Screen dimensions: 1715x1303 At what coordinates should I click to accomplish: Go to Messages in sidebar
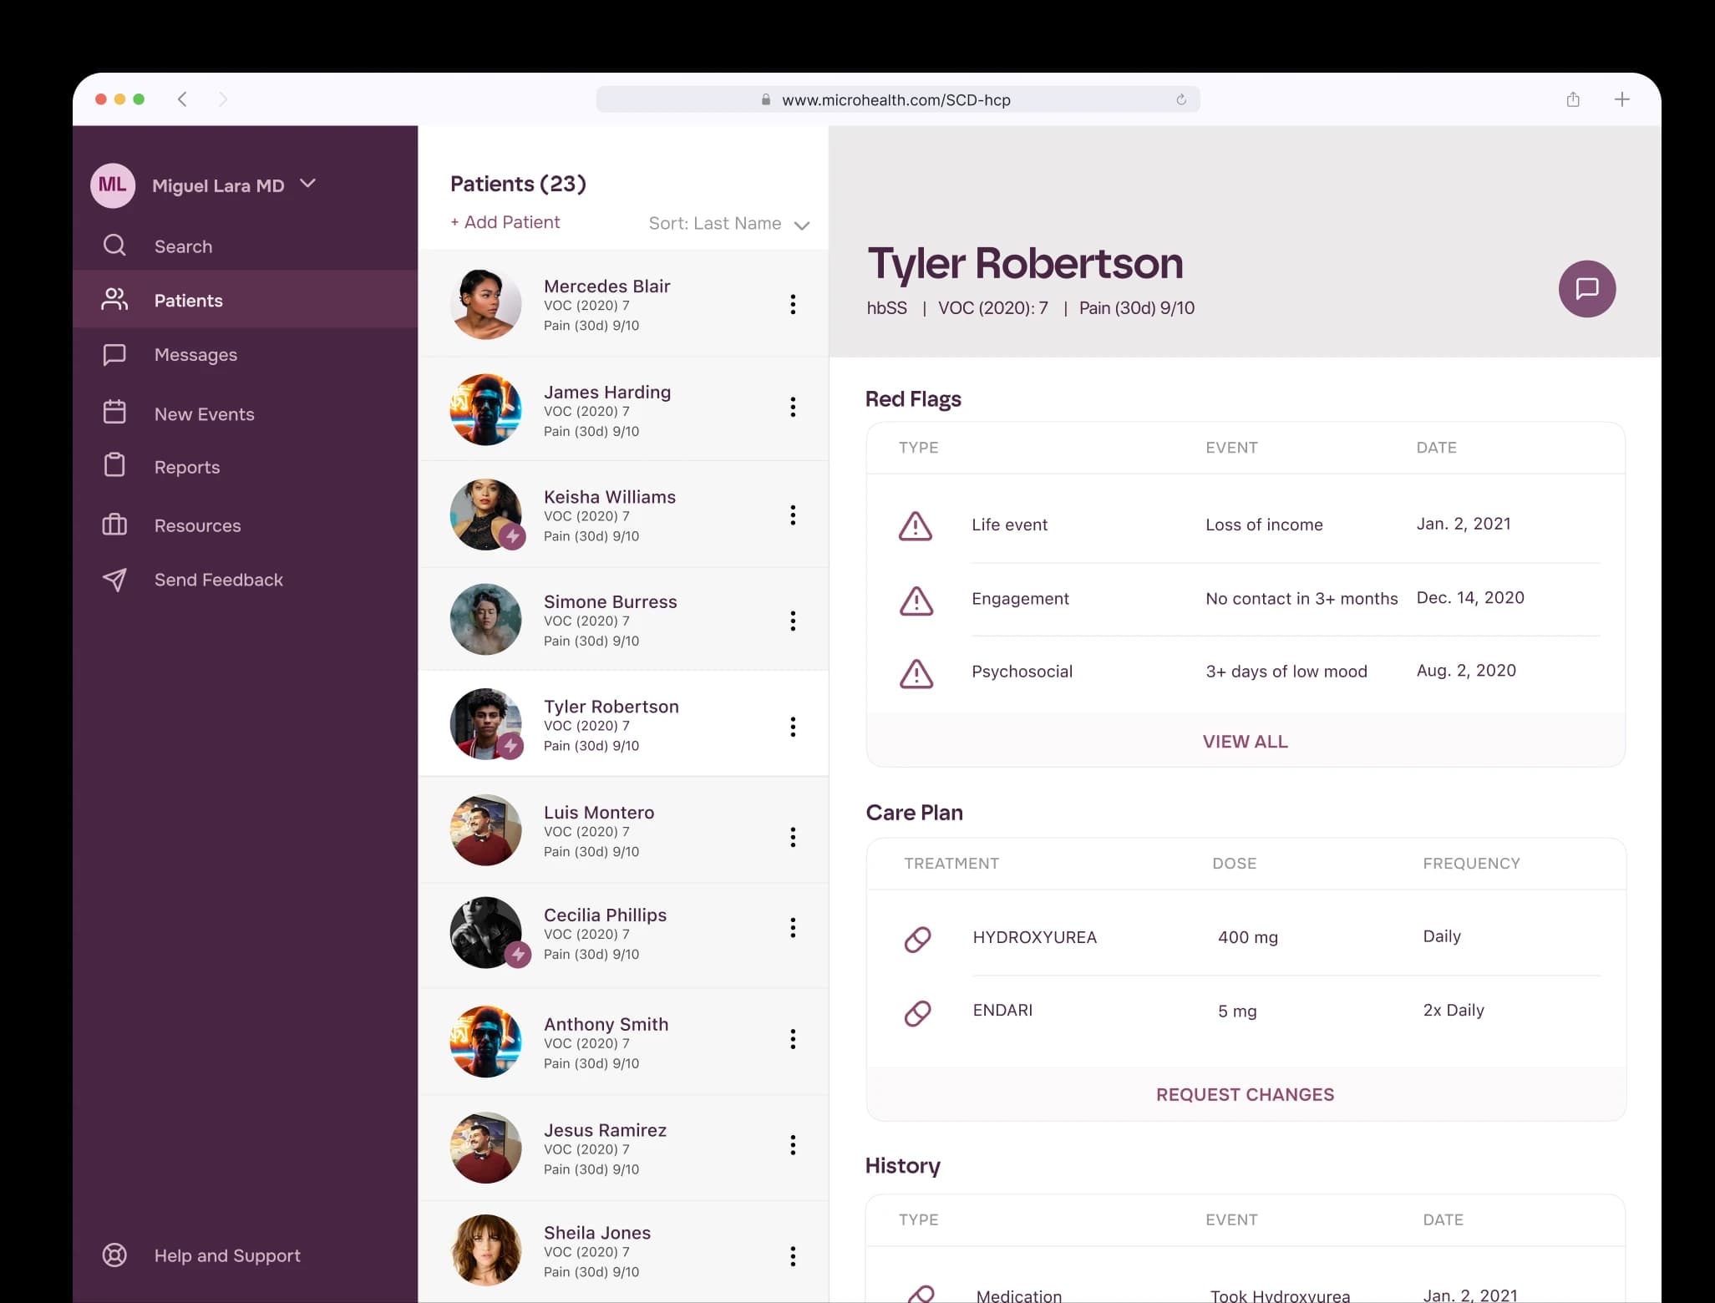point(195,355)
